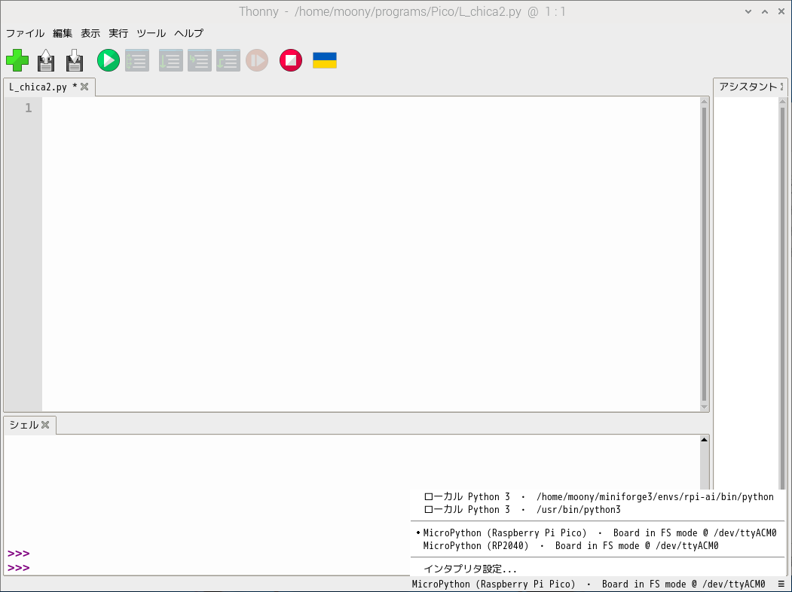The height and width of the screenshot is (592, 792).
Task: Click the Step into toolbar icon
Action: click(200, 60)
